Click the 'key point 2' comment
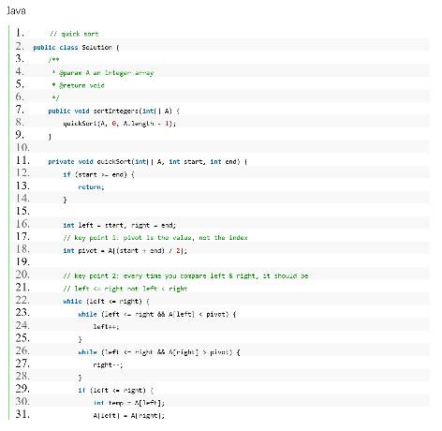 point(185,275)
